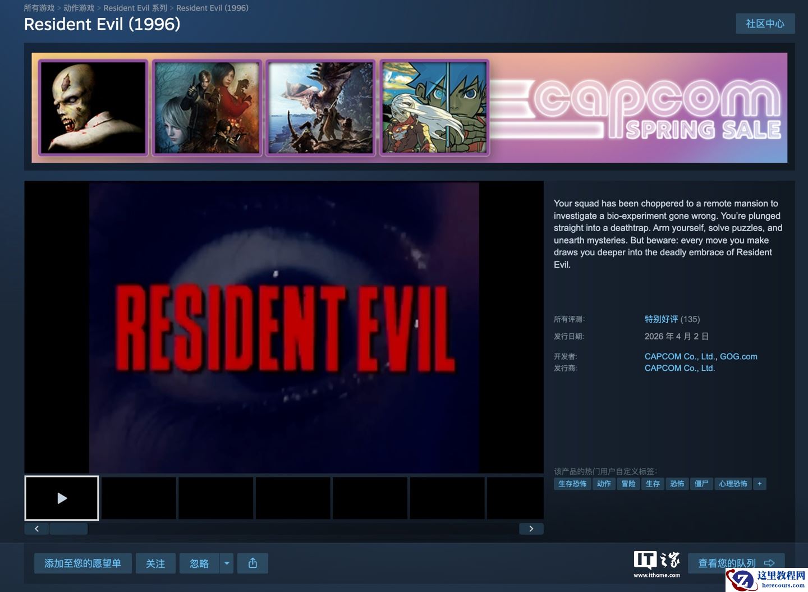Click the plus button to add tags
The width and height of the screenshot is (808, 592).
(760, 484)
